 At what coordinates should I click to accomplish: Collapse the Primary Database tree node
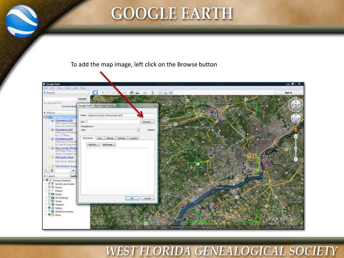[44, 180]
